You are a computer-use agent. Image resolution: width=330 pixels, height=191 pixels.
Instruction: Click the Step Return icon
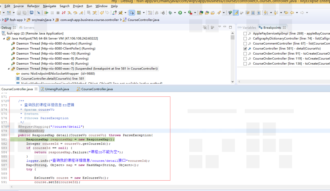coord(81,12)
